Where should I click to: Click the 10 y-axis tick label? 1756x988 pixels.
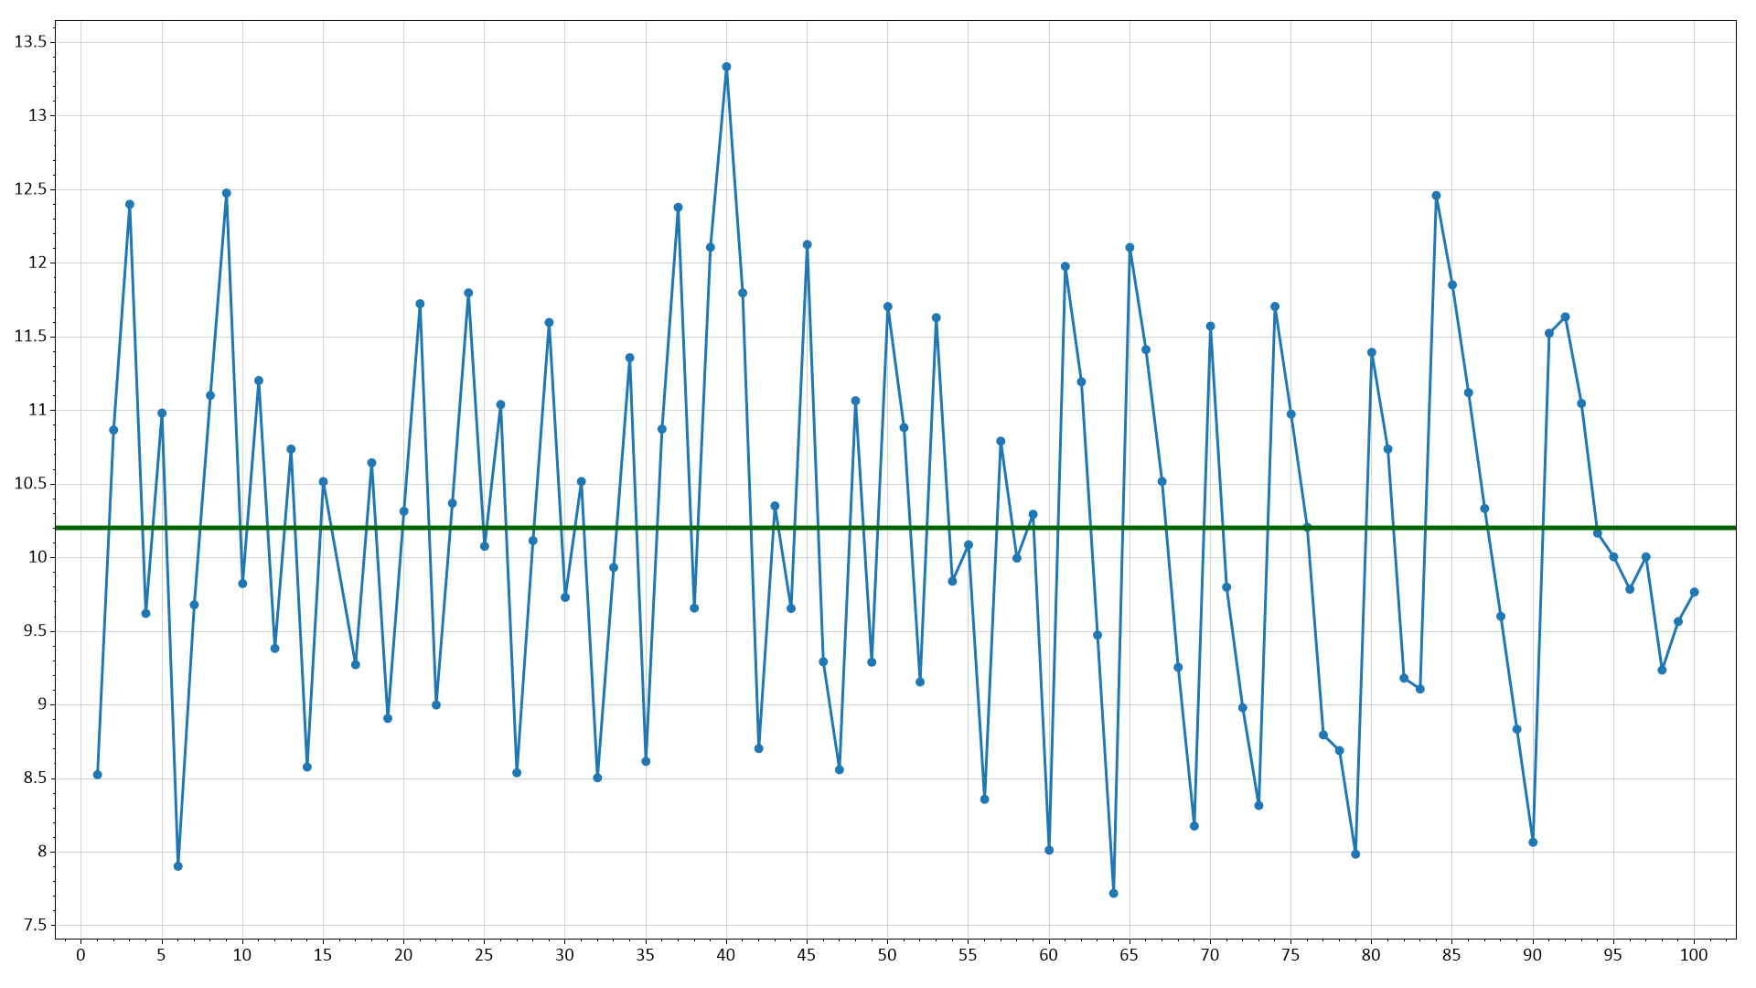pos(37,557)
